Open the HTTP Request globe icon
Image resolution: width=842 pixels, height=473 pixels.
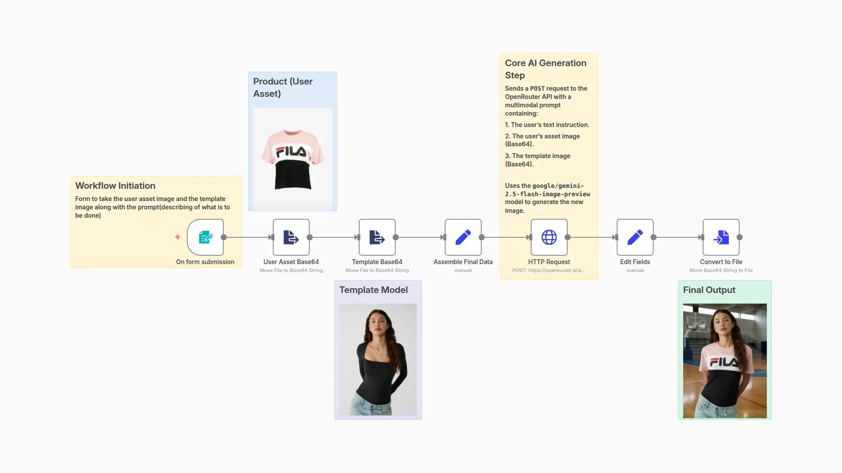pos(549,237)
